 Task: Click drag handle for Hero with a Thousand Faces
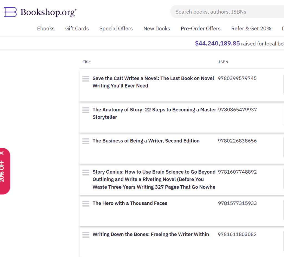pyautogui.click(x=86, y=204)
